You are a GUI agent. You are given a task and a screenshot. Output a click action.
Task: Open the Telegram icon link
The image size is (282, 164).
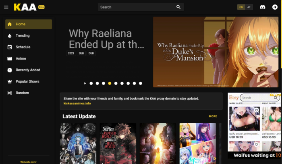[275, 7]
